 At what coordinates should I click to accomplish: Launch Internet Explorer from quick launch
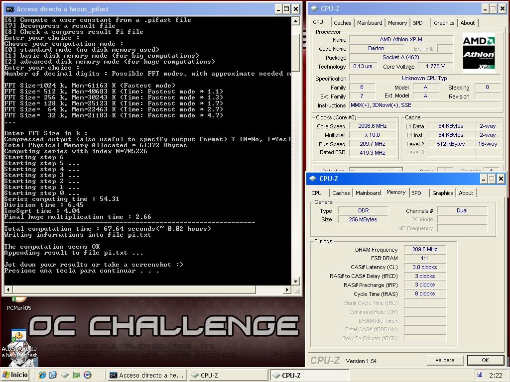point(42,375)
